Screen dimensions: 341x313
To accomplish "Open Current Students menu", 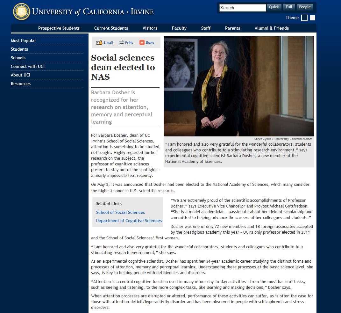I will tap(111, 28).
